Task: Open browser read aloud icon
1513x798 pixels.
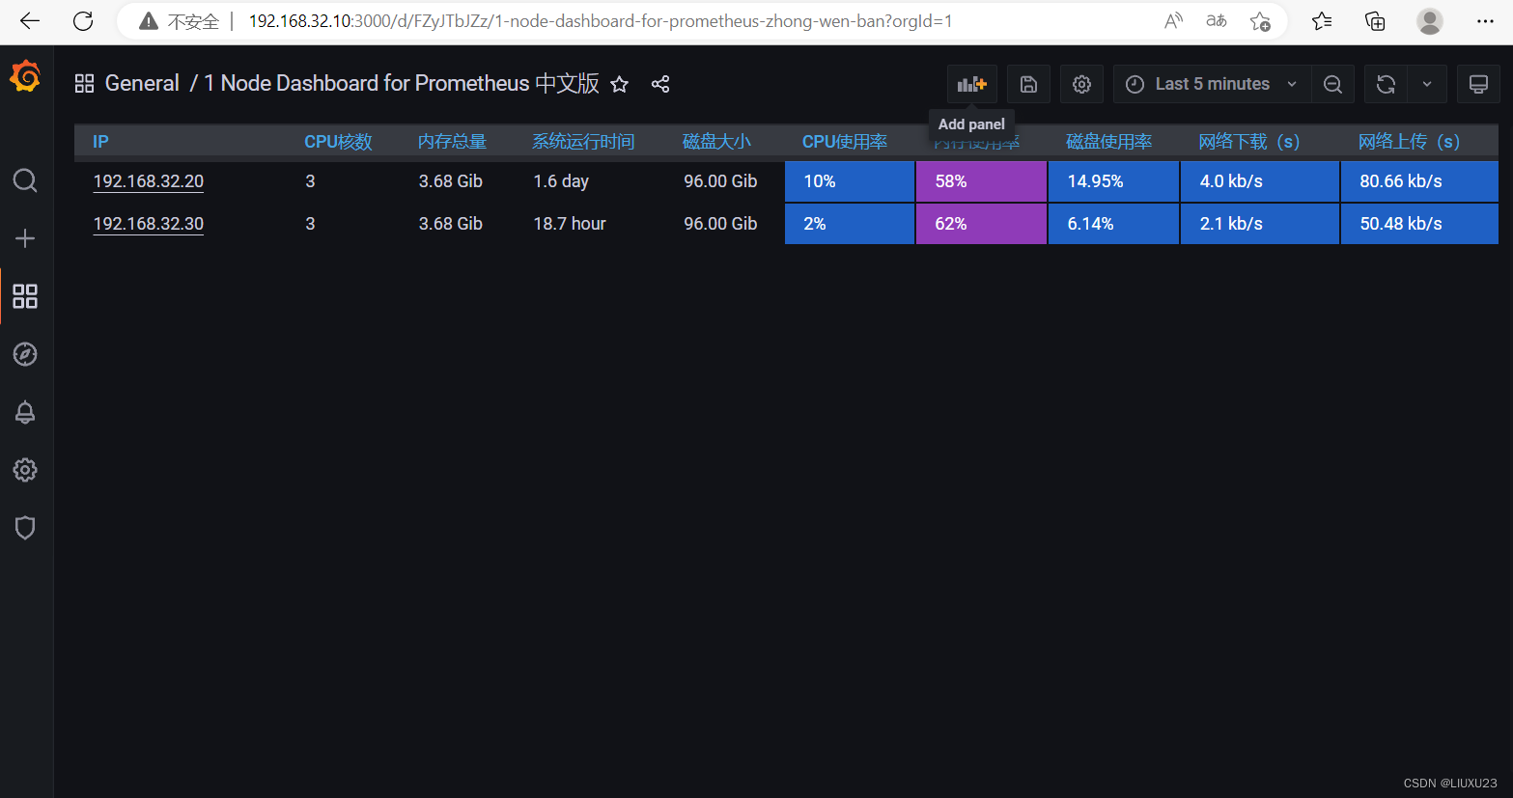Action: tap(1173, 21)
